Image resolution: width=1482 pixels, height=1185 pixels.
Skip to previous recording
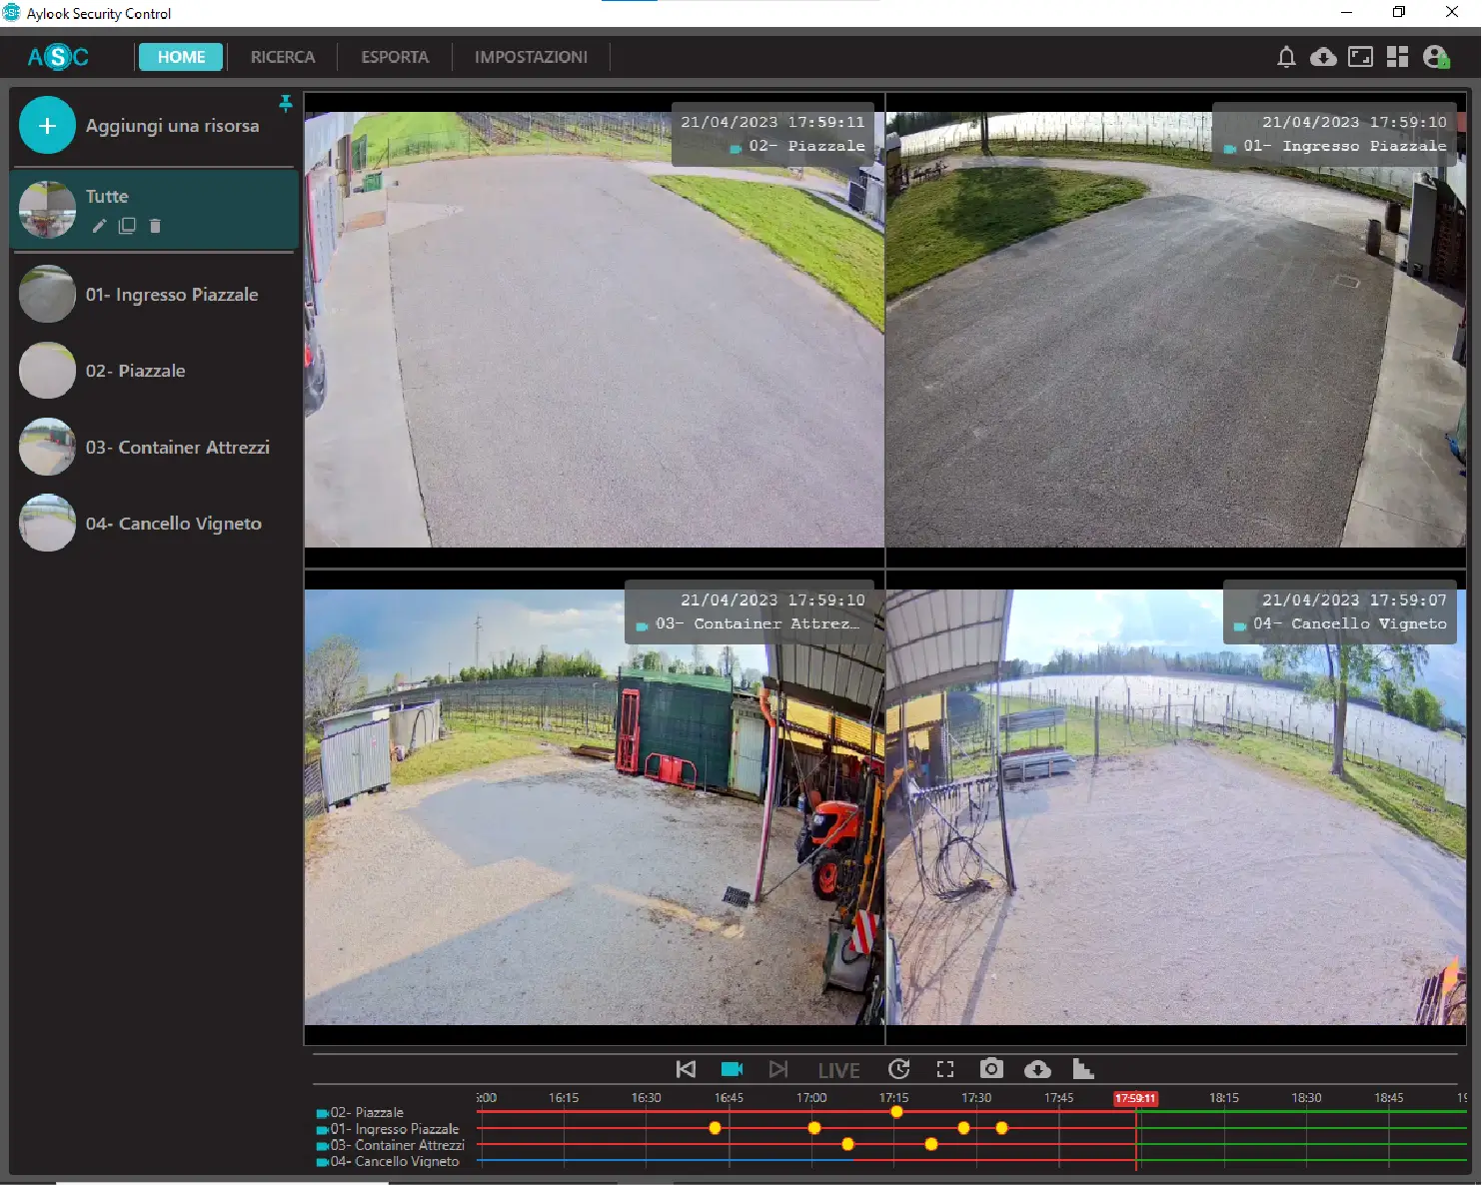(x=686, y=1069)
